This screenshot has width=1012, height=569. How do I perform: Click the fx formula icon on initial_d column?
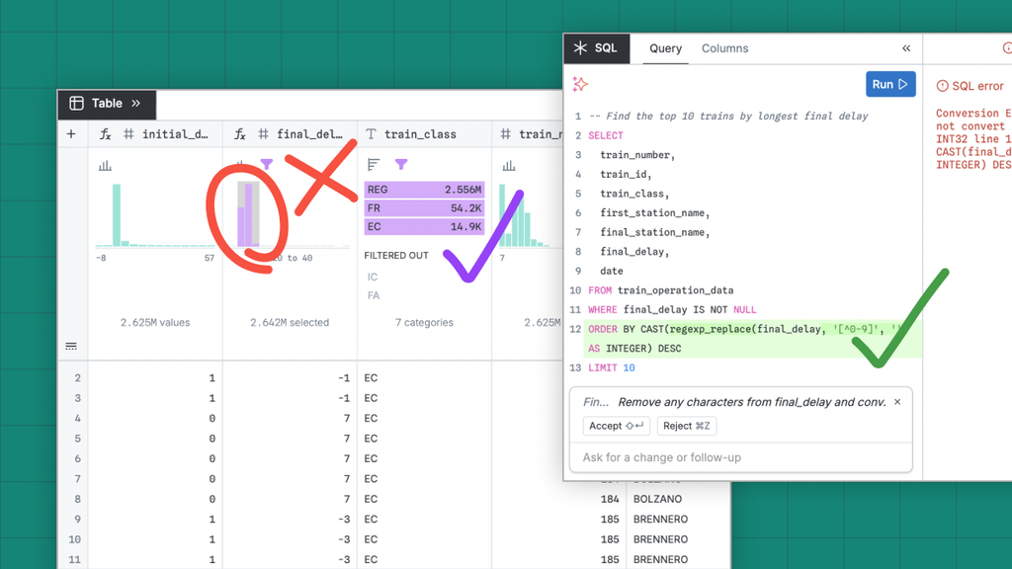(105, 134)
